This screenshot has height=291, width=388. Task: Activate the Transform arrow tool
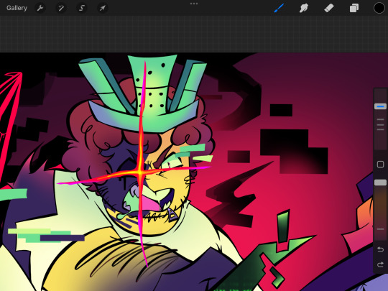pyautogui.click(x=102, y=8)
